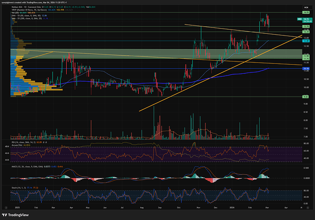Viewport: 315px width, 220px height.
Task: Select the SMA 200 indicator legend
Action: (x=23, y=18)
